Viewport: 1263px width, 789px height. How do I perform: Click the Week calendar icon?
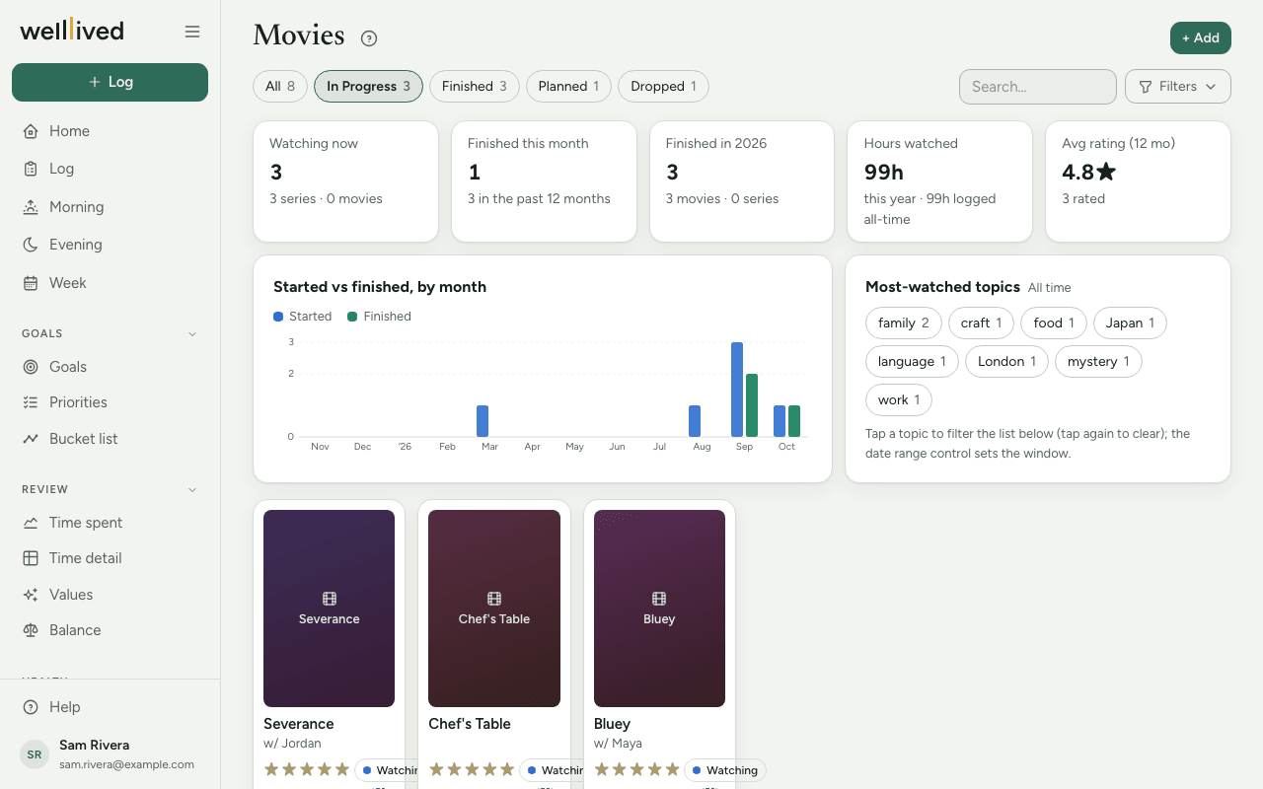tap(31, 283)
